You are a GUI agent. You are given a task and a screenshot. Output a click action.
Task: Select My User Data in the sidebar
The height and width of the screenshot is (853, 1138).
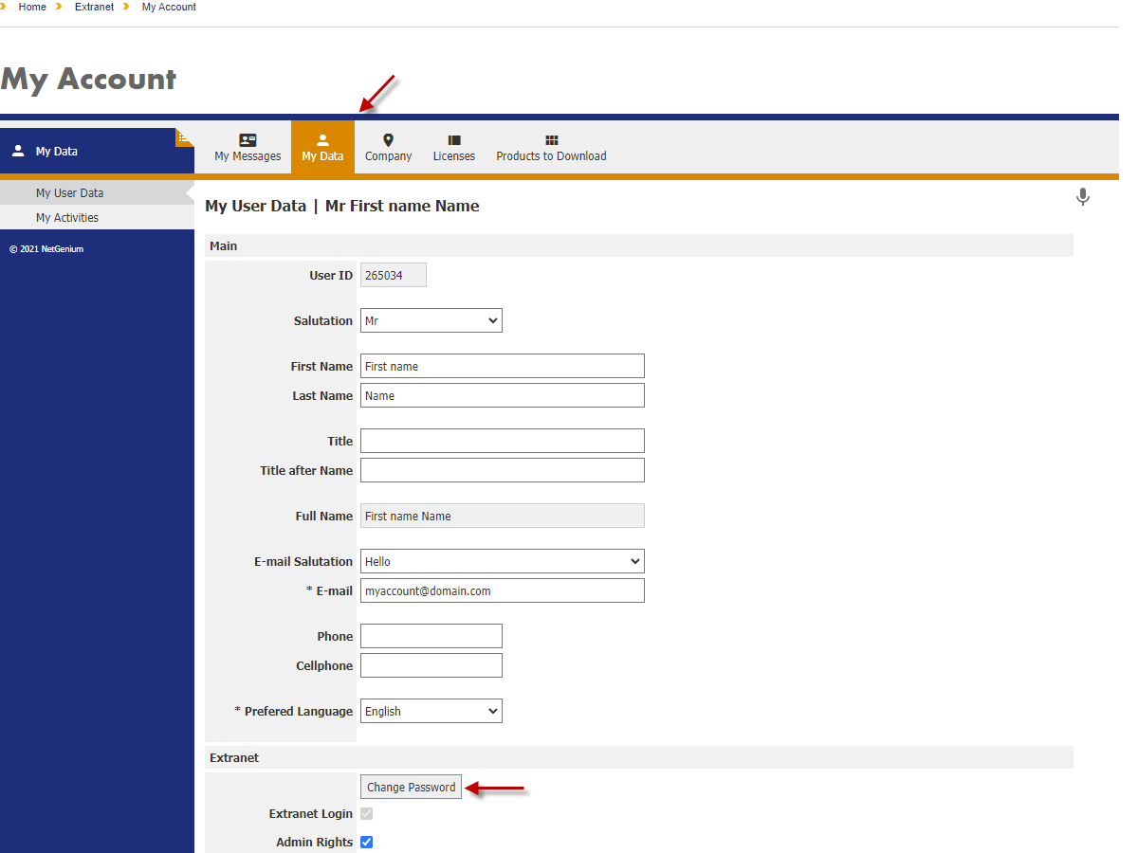tap(97, 192)
